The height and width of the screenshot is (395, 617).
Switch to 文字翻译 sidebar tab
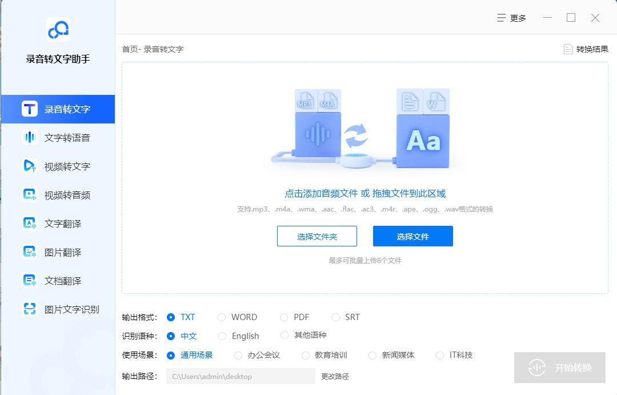pos(58,224)
